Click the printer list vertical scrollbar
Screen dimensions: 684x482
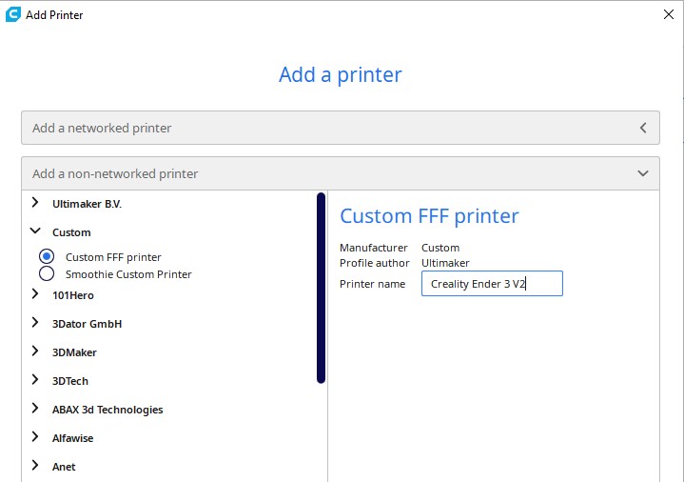pyautogui.click(x=321, y=288)
